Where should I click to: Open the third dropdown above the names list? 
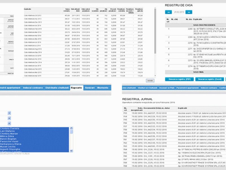coord(9,124)
